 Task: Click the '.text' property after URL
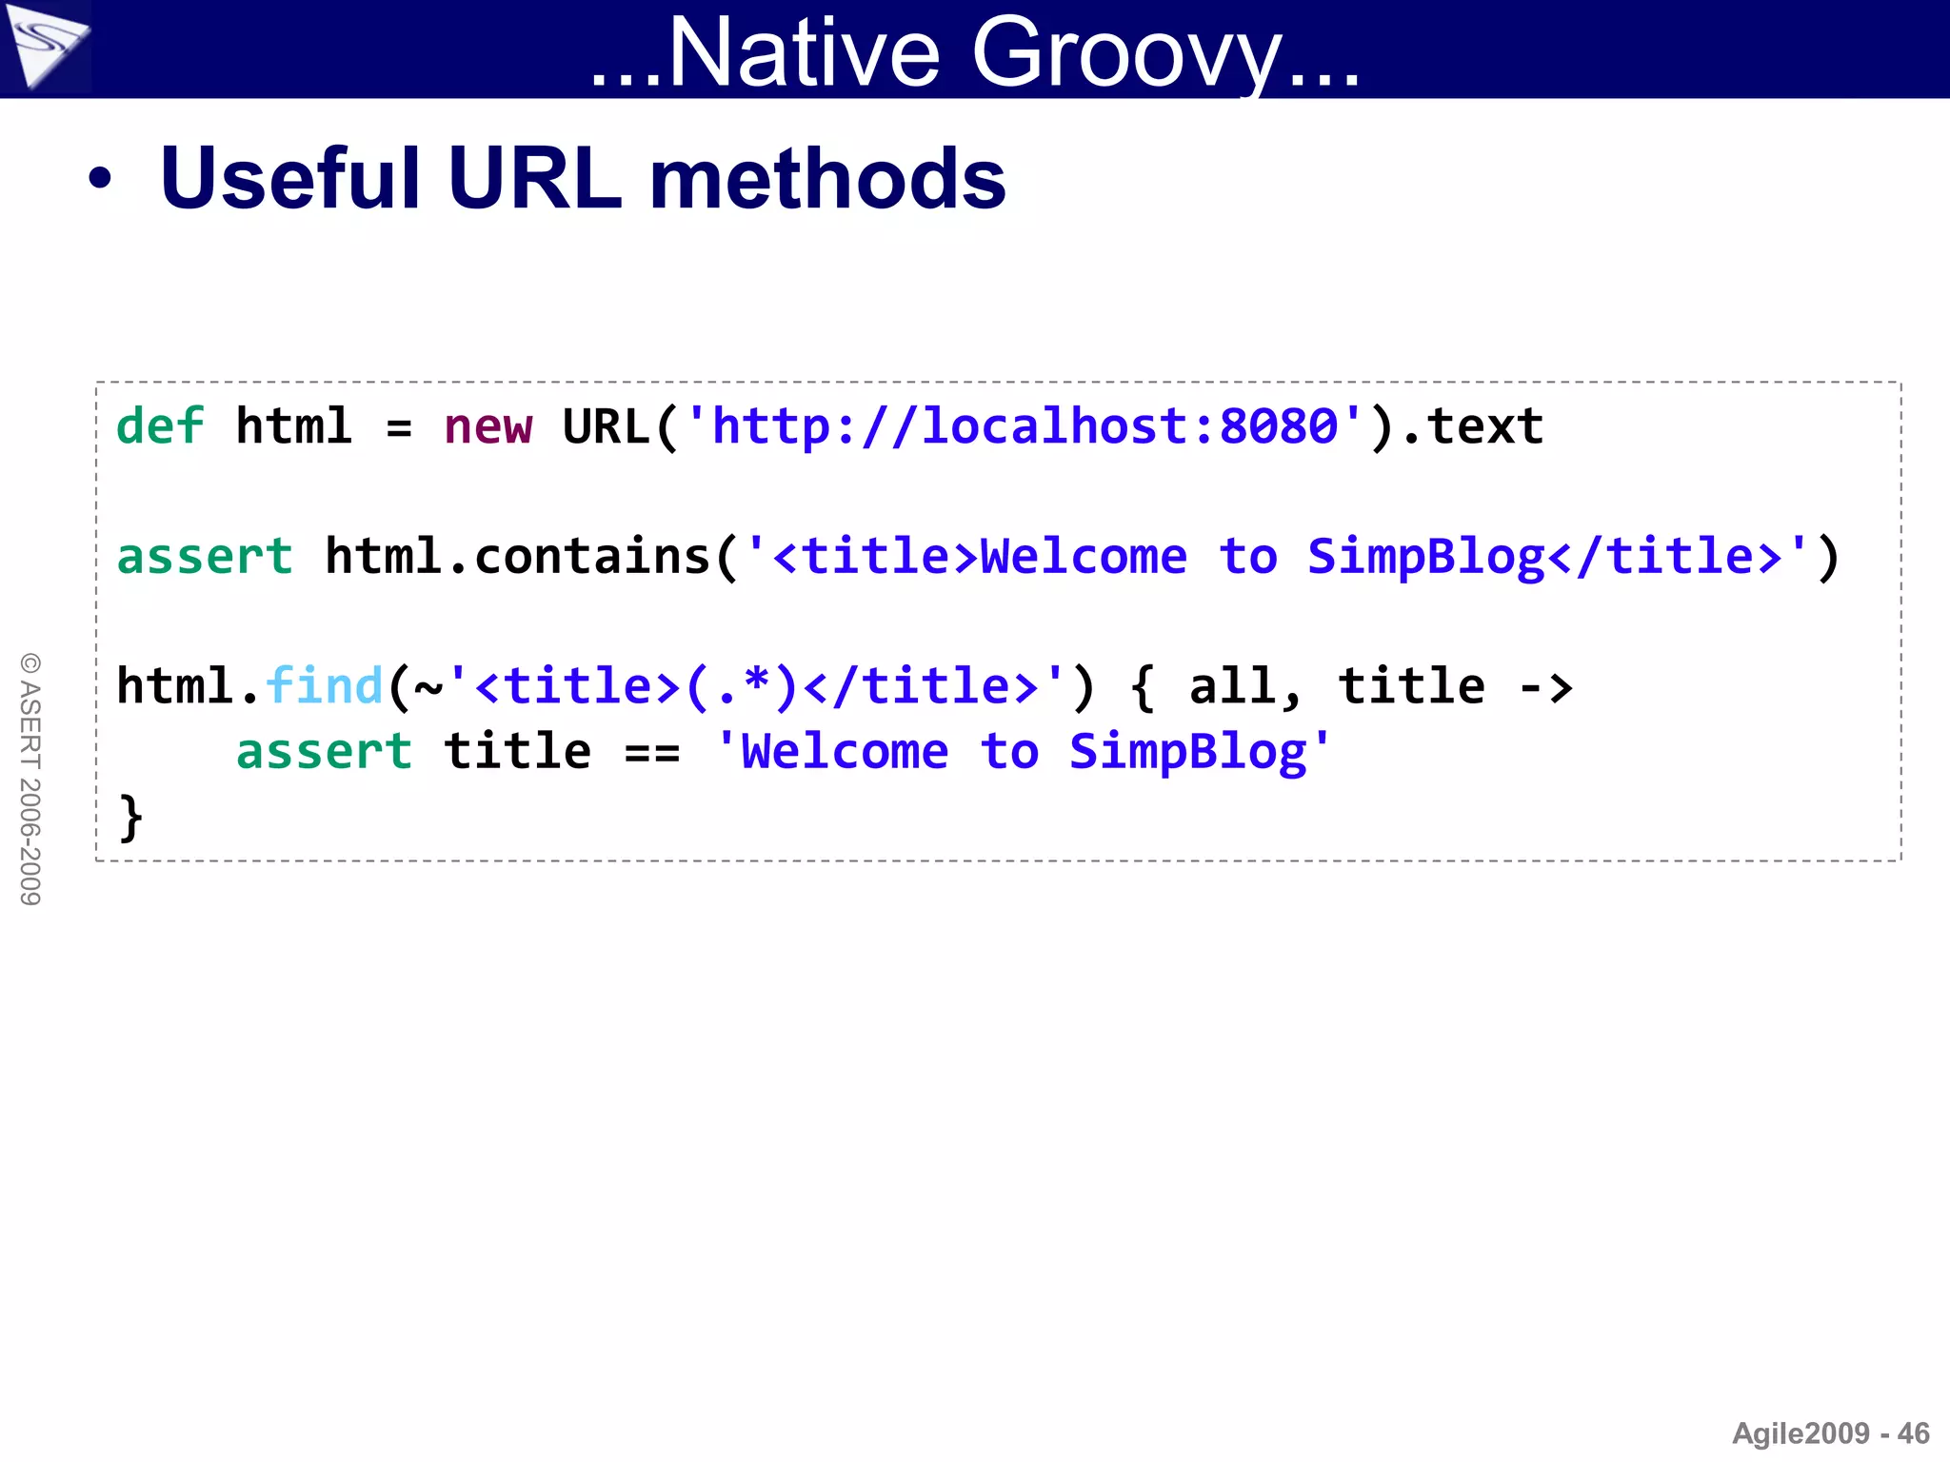click(x=1471, y=426)
